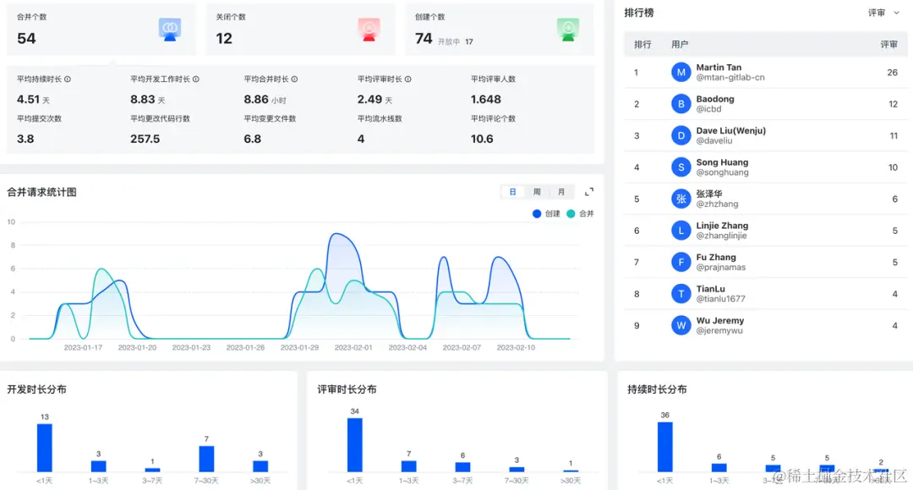Click the 1~3天 bar in 评审时长分布
Viewport: 913px width, 490px height.
409,466
